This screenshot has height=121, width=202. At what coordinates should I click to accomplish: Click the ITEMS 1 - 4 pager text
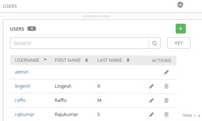pyautogui.click(x=191, y=116)
